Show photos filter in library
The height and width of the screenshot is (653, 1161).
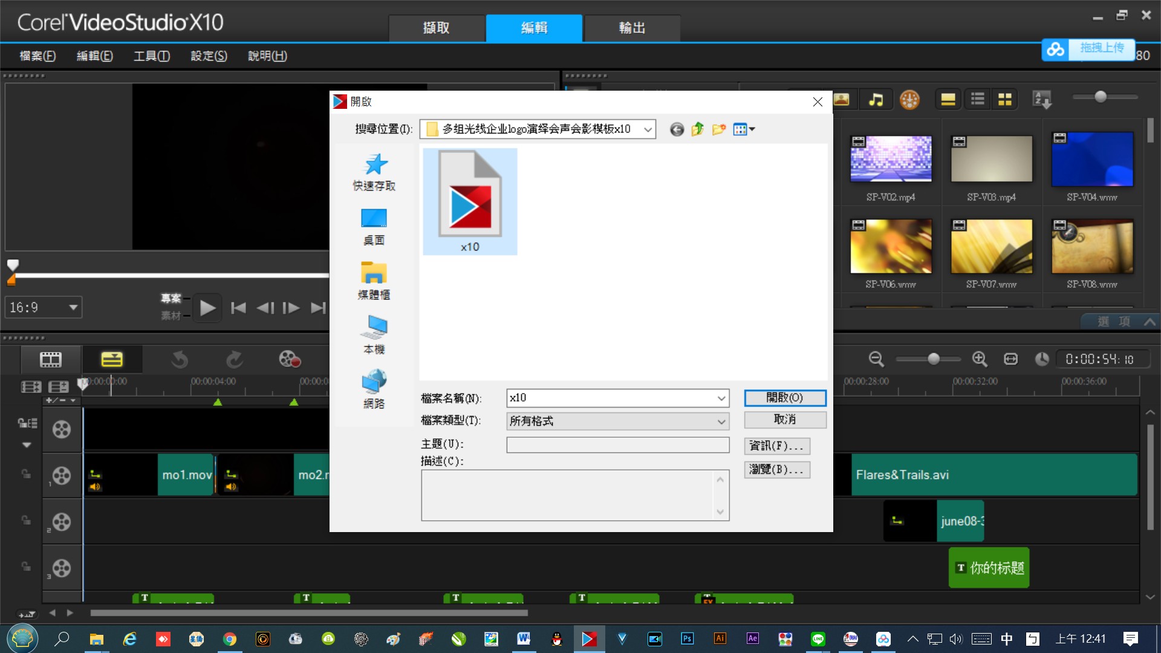coord(841,100)
